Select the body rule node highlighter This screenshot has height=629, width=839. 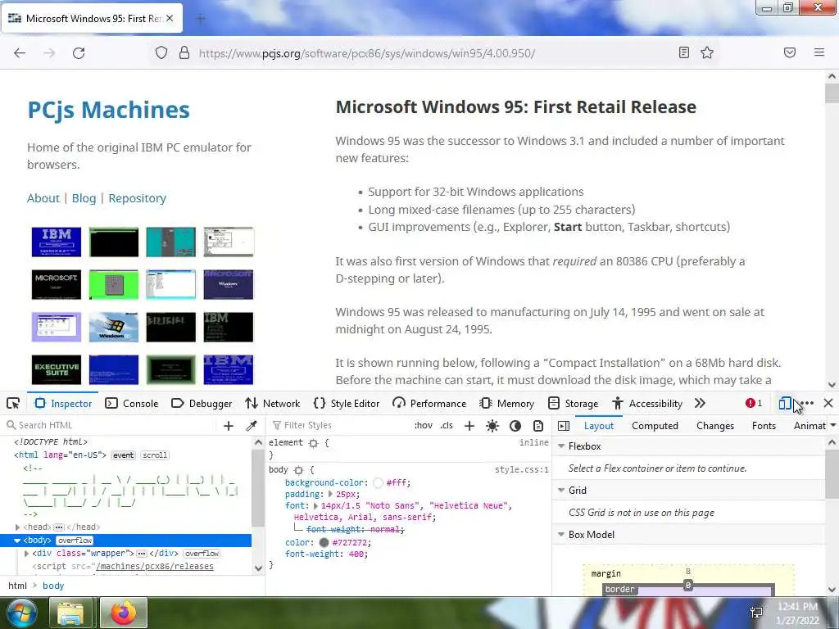click(x=298, y=469)
